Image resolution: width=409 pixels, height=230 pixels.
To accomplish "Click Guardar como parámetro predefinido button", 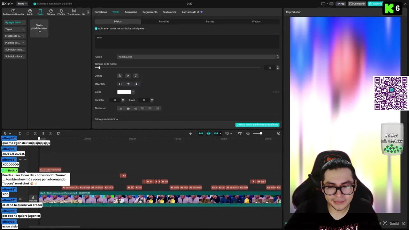I will point(257,125).
